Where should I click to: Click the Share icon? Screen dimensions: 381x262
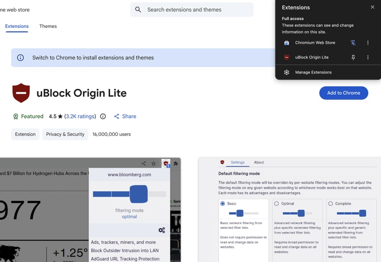click(x=117, y=117)
